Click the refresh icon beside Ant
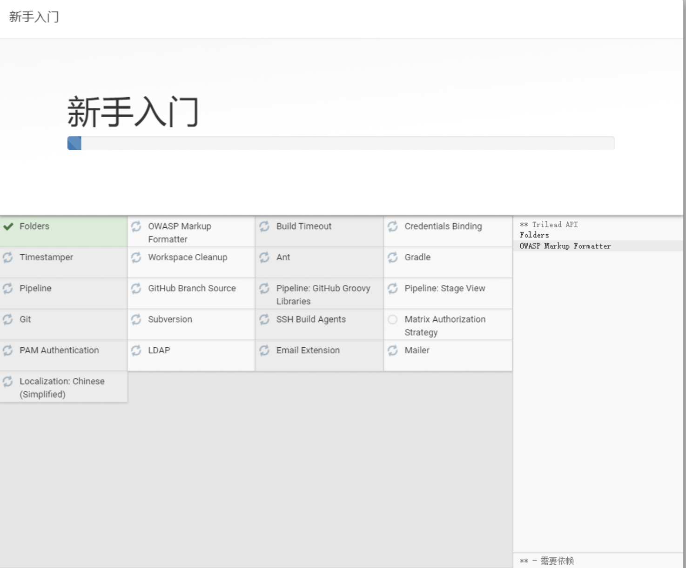The height and width of the screenshot is (568, 686). [264, 258]
